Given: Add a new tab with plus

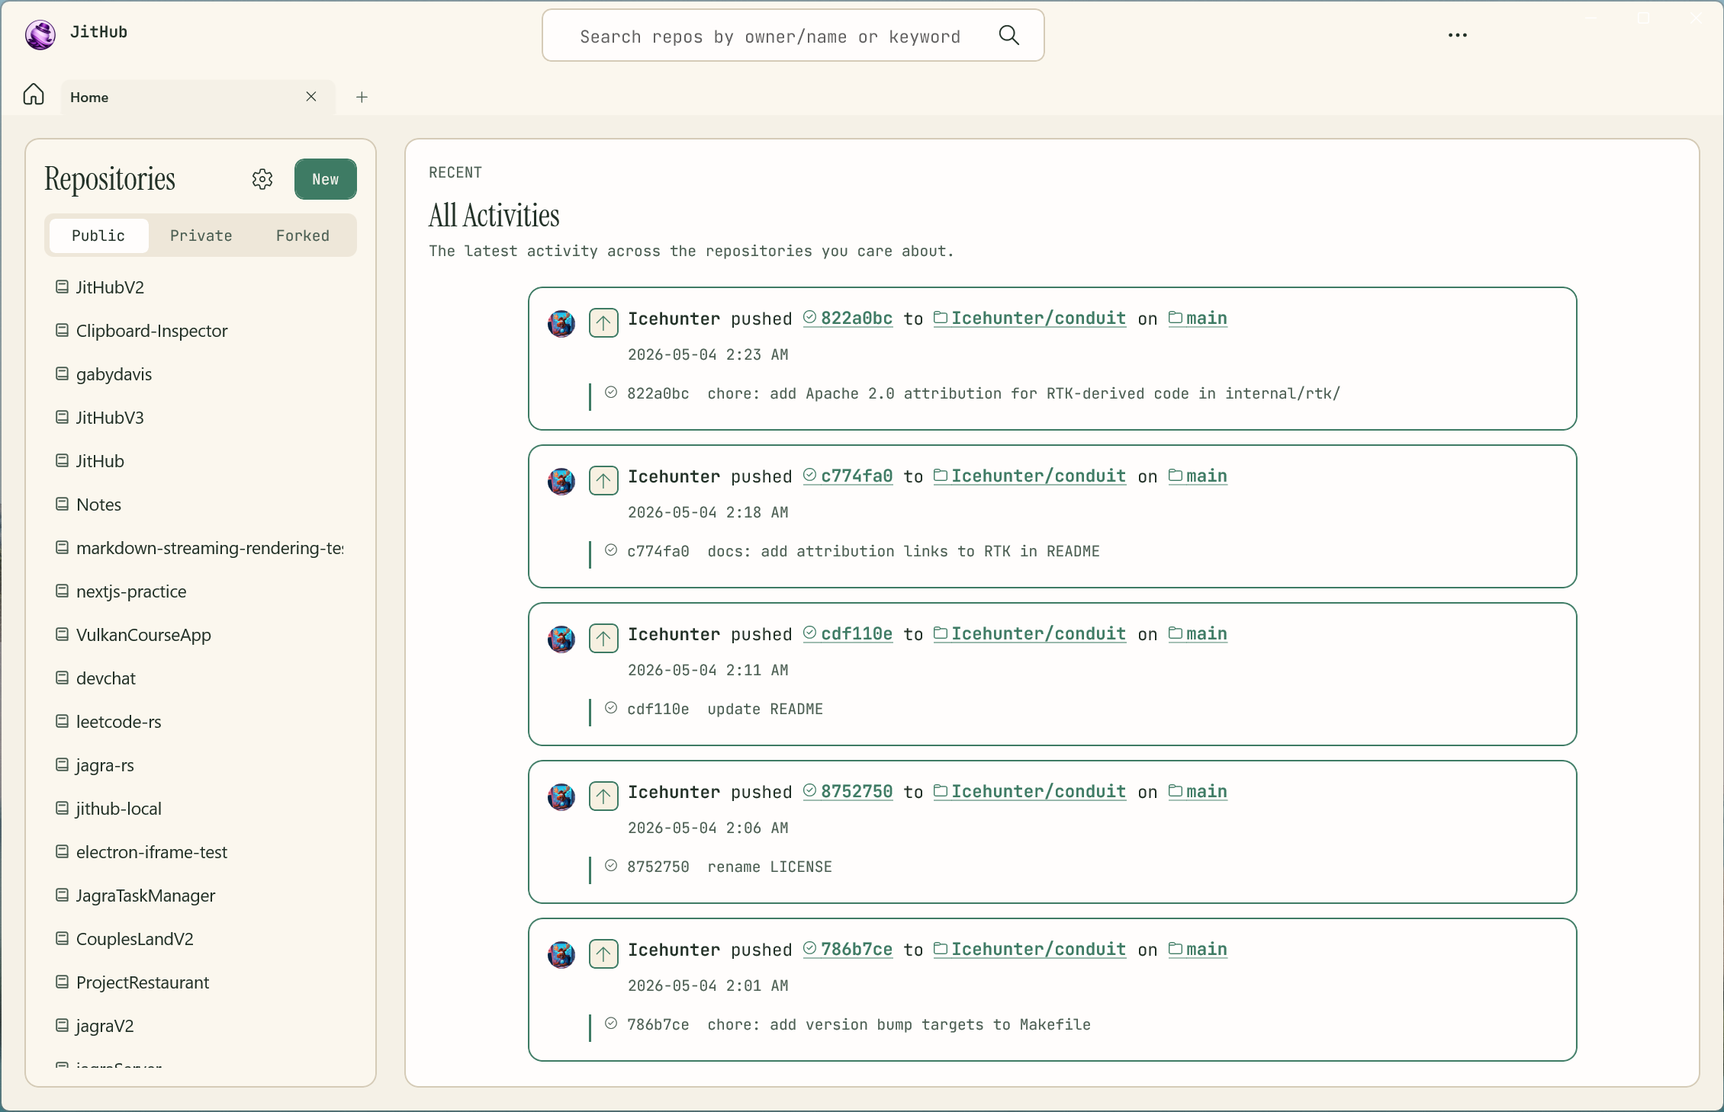Looking at the screenshot, I should tap(362, 97).
